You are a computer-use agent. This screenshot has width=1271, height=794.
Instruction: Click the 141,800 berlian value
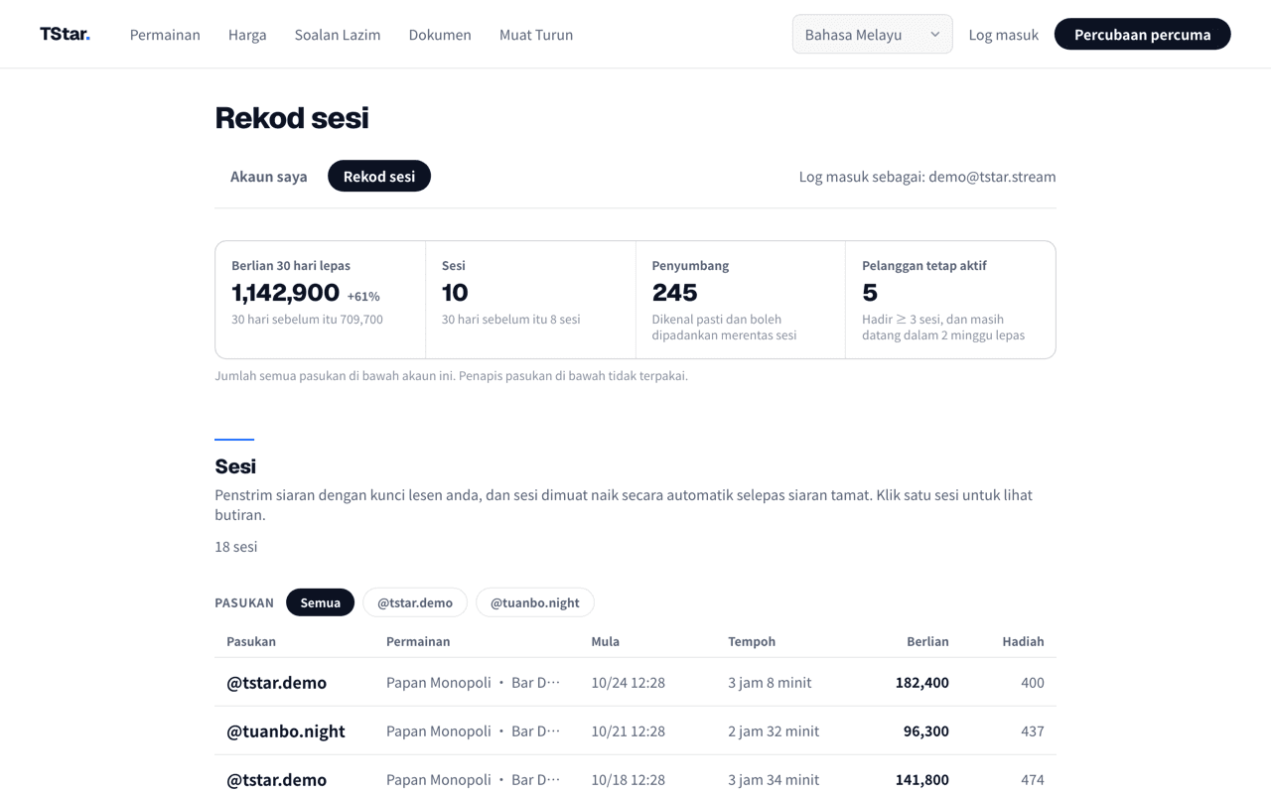tap(922, 780)
